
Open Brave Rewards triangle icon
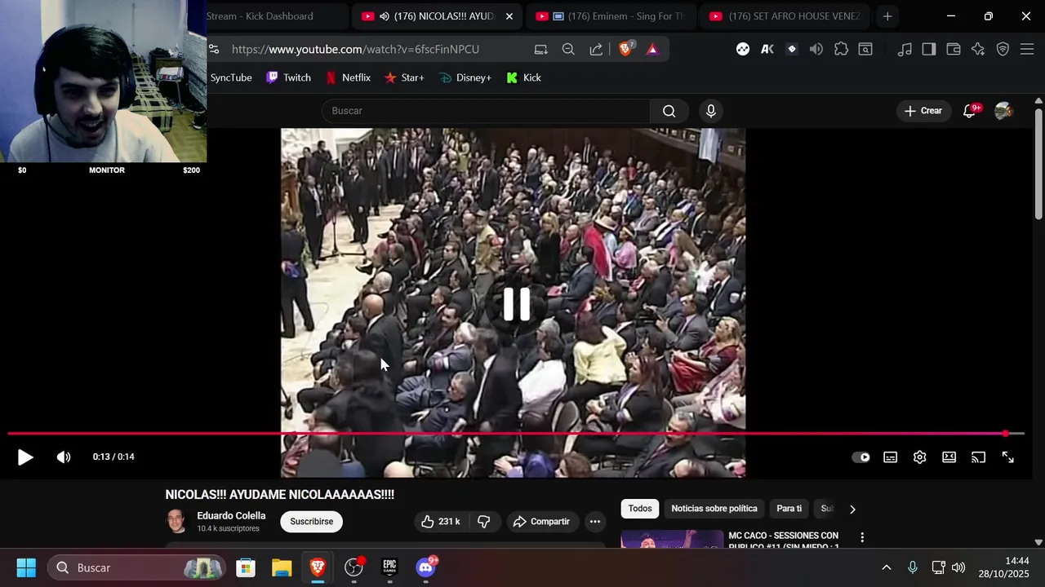652,50
